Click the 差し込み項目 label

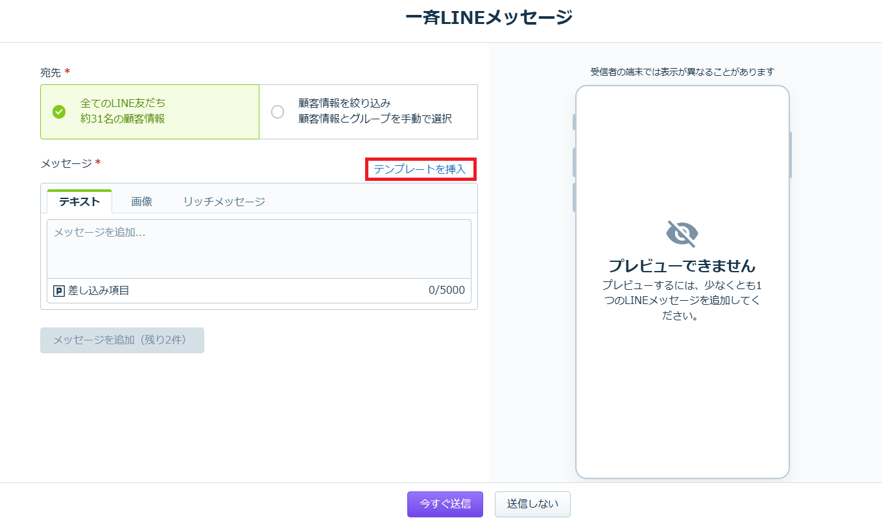pyautogui.click(x=99, y=290)
